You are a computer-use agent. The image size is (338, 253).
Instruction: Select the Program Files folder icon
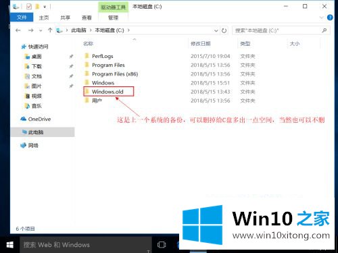87,65
